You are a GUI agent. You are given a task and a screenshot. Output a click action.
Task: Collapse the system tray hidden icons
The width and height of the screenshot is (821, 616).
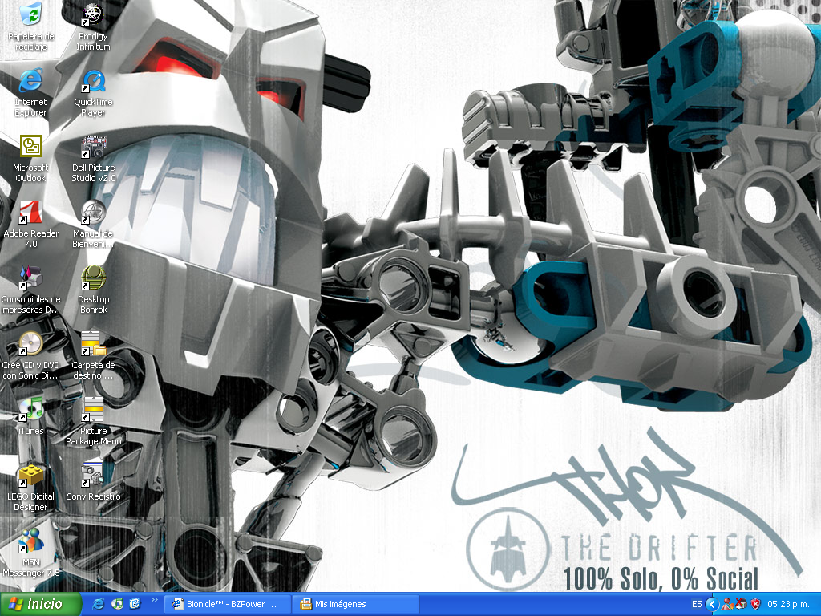712,604
